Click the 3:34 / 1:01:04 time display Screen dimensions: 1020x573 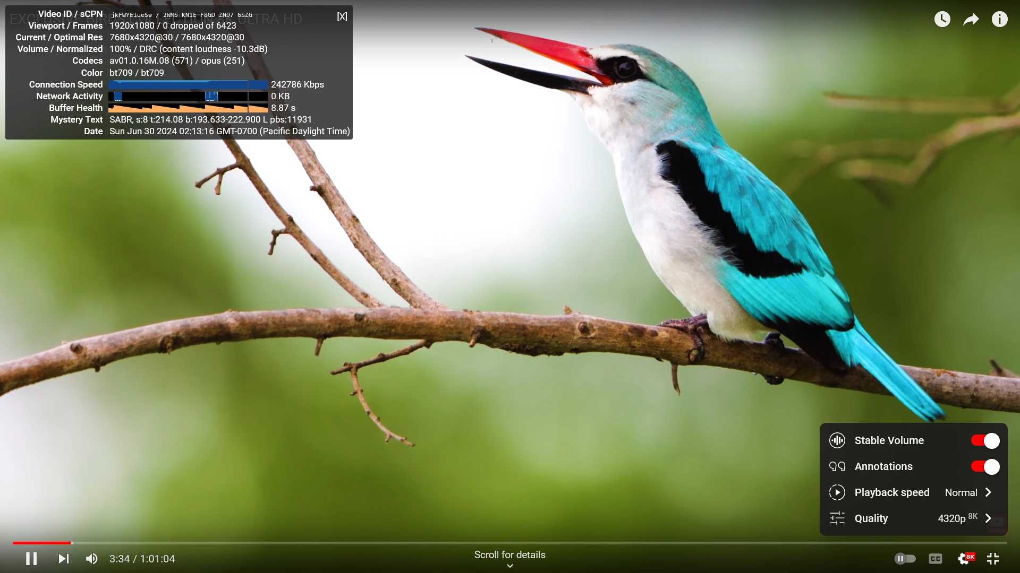142,559
